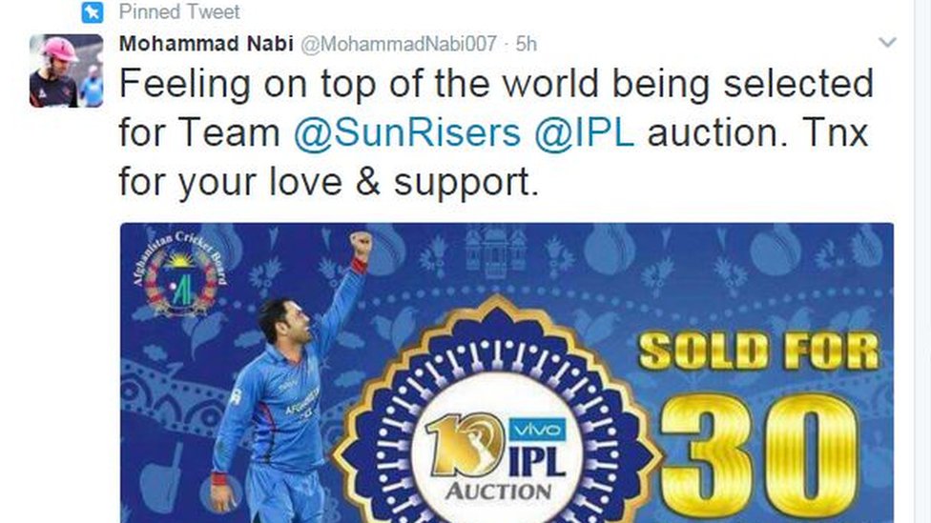Click the blue pin icon beside Pinned Tweet
This screenshot has height=523, width=931.
(92, 11)
